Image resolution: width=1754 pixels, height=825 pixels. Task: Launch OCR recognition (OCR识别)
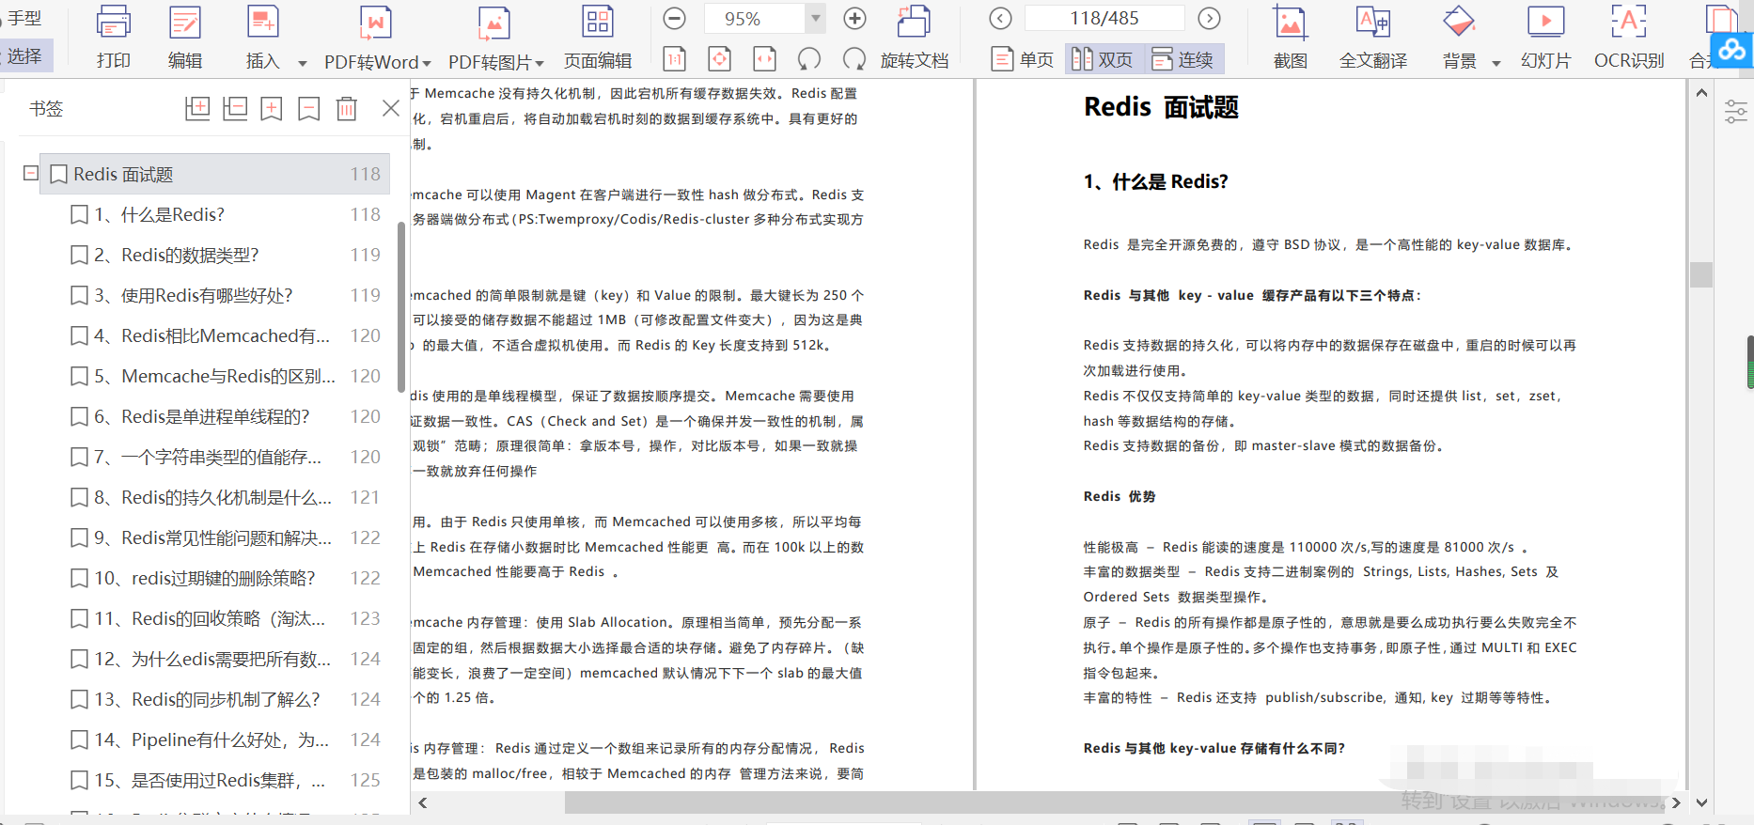click(x=1629, y=38)
